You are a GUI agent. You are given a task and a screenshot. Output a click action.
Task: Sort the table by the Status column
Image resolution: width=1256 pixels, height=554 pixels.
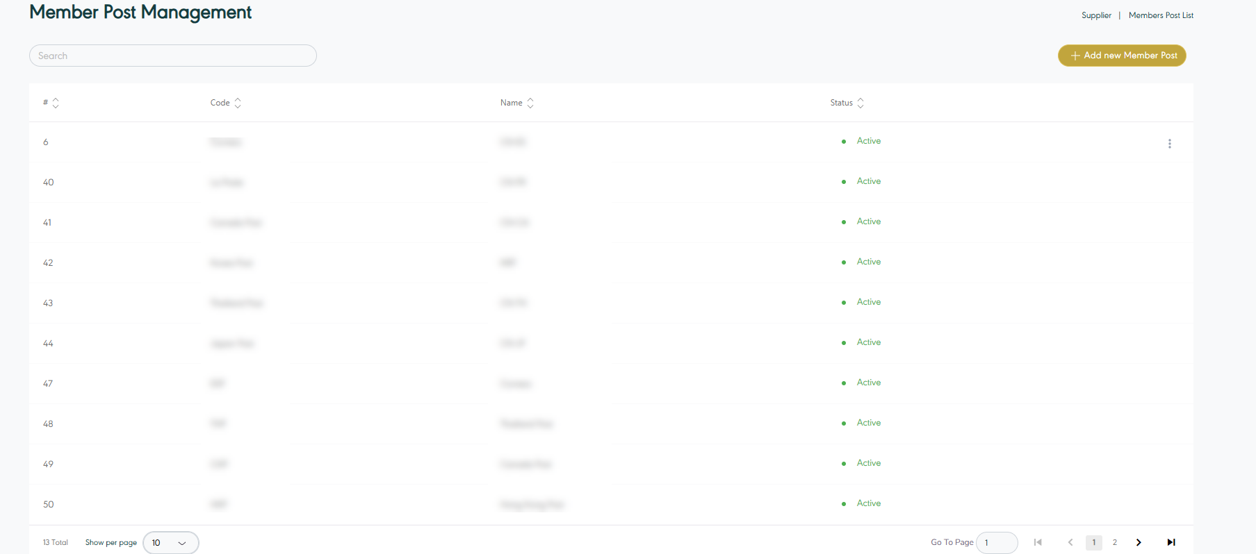[861, 103]
